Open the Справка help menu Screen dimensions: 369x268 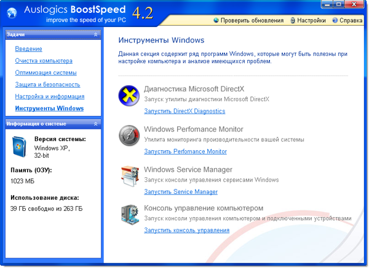point(351,20)
